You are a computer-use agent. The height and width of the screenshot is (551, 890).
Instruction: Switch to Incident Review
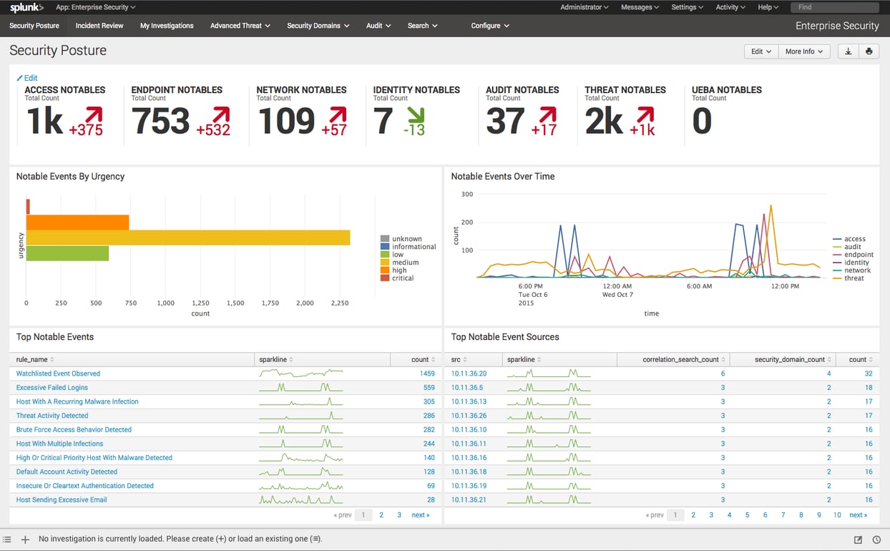(x=99, y=25)
